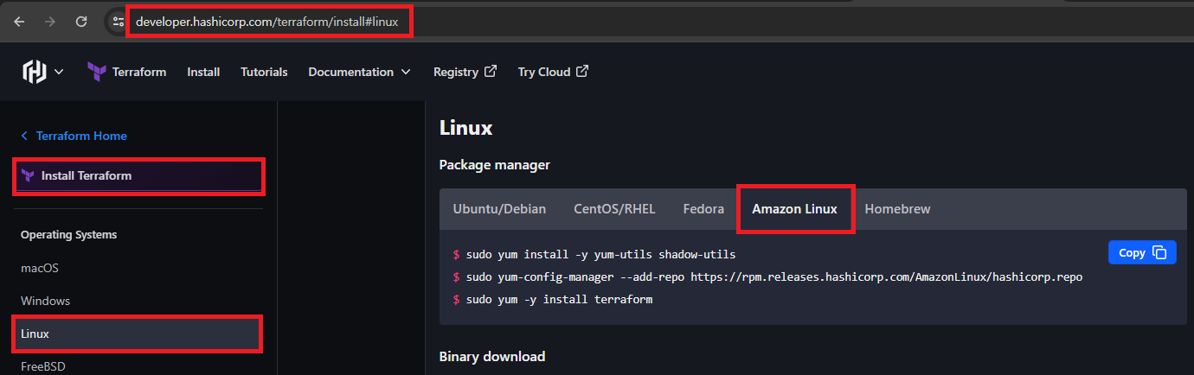Click the 'sudo yum -y install terraform' line
Viewport: 1194px width, 375px height.
(553, 299)
